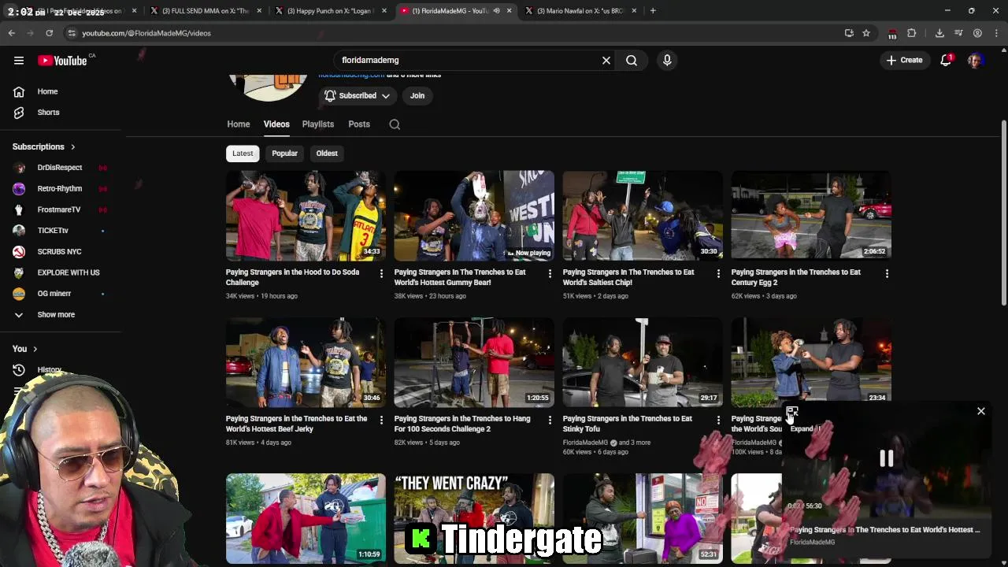Open History in sidebar
The image size is (1008, 567).
click(49, 370)
